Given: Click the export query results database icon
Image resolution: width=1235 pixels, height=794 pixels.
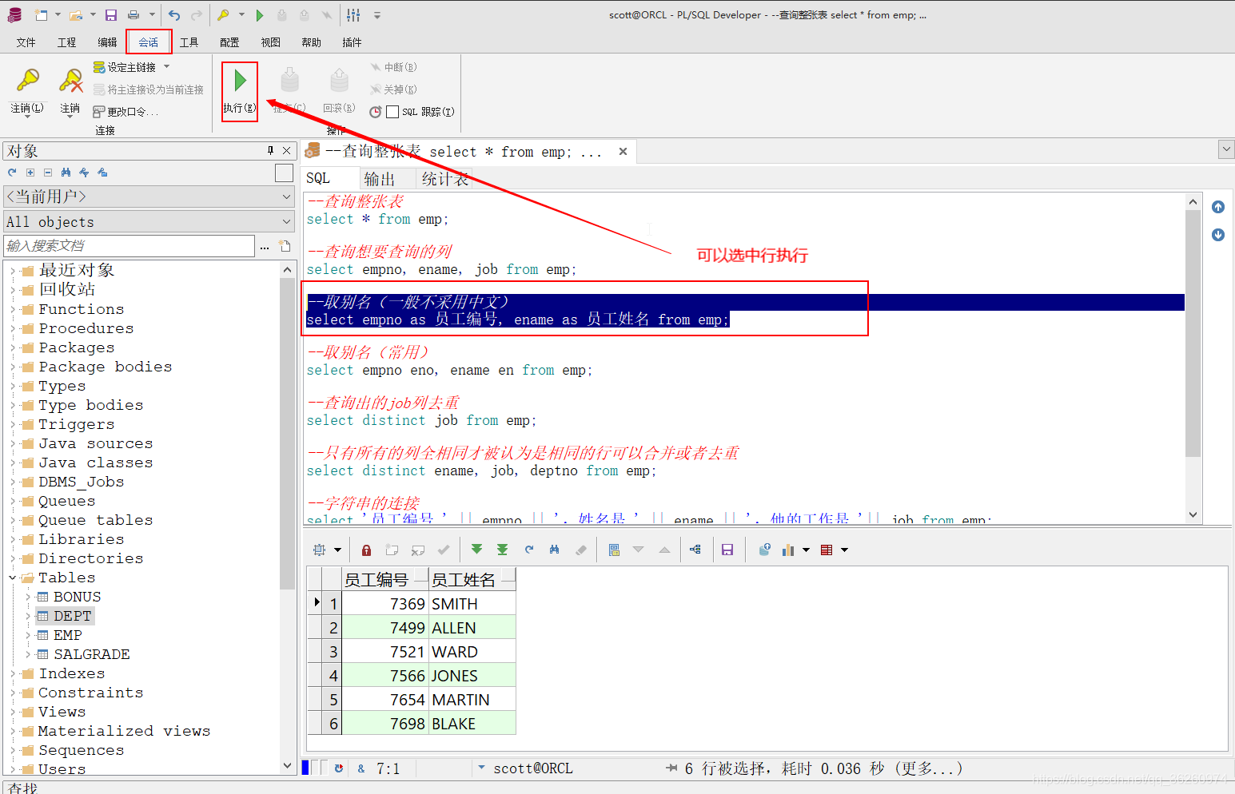Looking at the screenshot, I should (764, 550).
